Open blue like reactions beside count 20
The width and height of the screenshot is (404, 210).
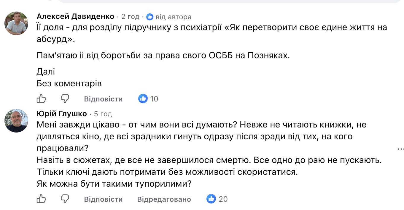pos(211,199)
